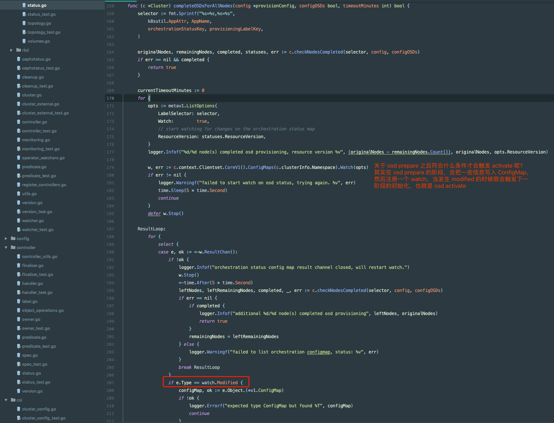554x423 pixels.
Task: Expand the rbd folder arrow
Action: (x=11, y=50)
